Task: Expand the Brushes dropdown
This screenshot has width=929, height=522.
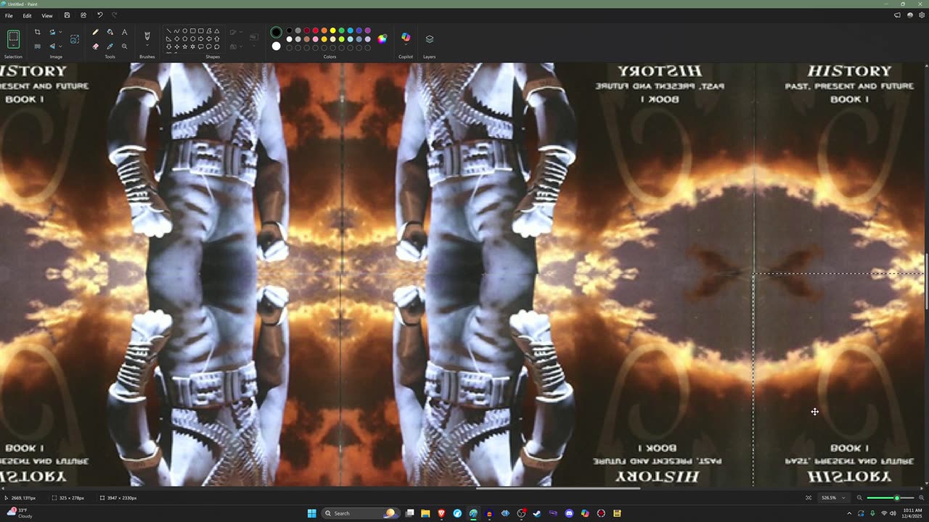Action: [147, 46]
